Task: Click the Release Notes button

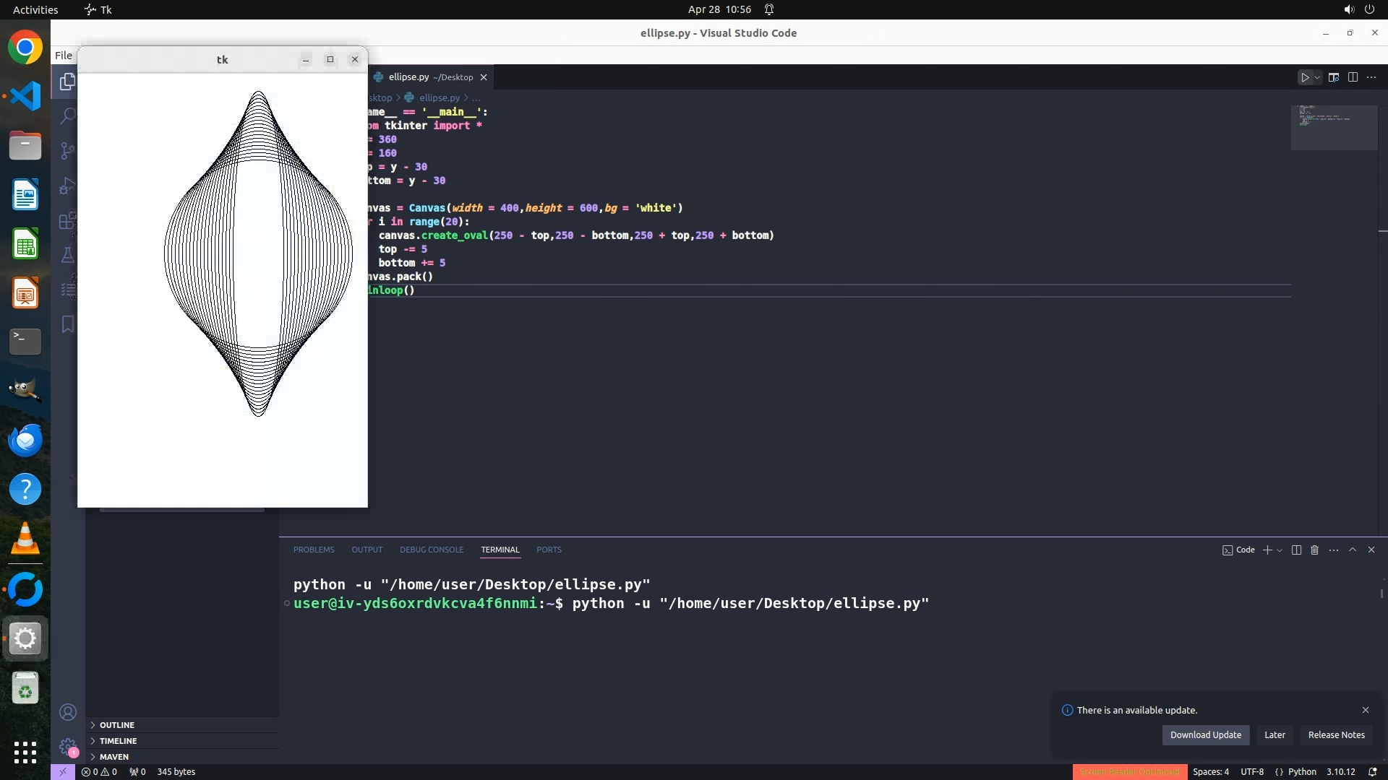Action: (x=1336, y=734)
